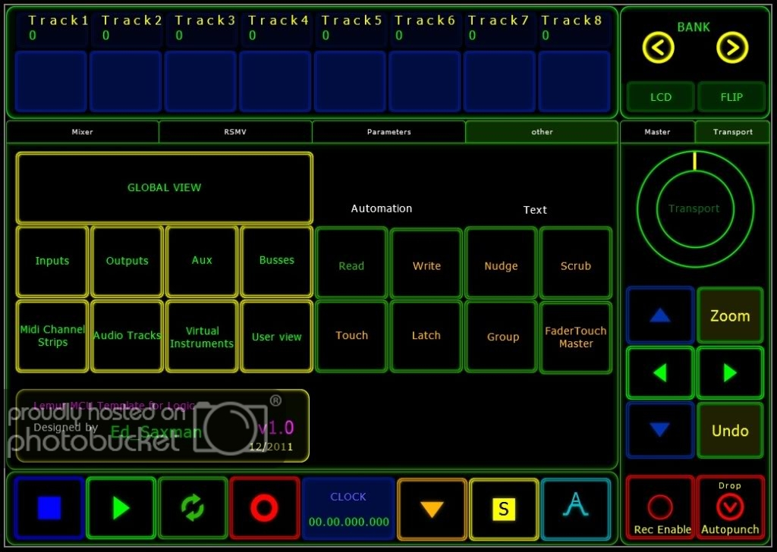Enable Zoom mode

tap(730, 315)
